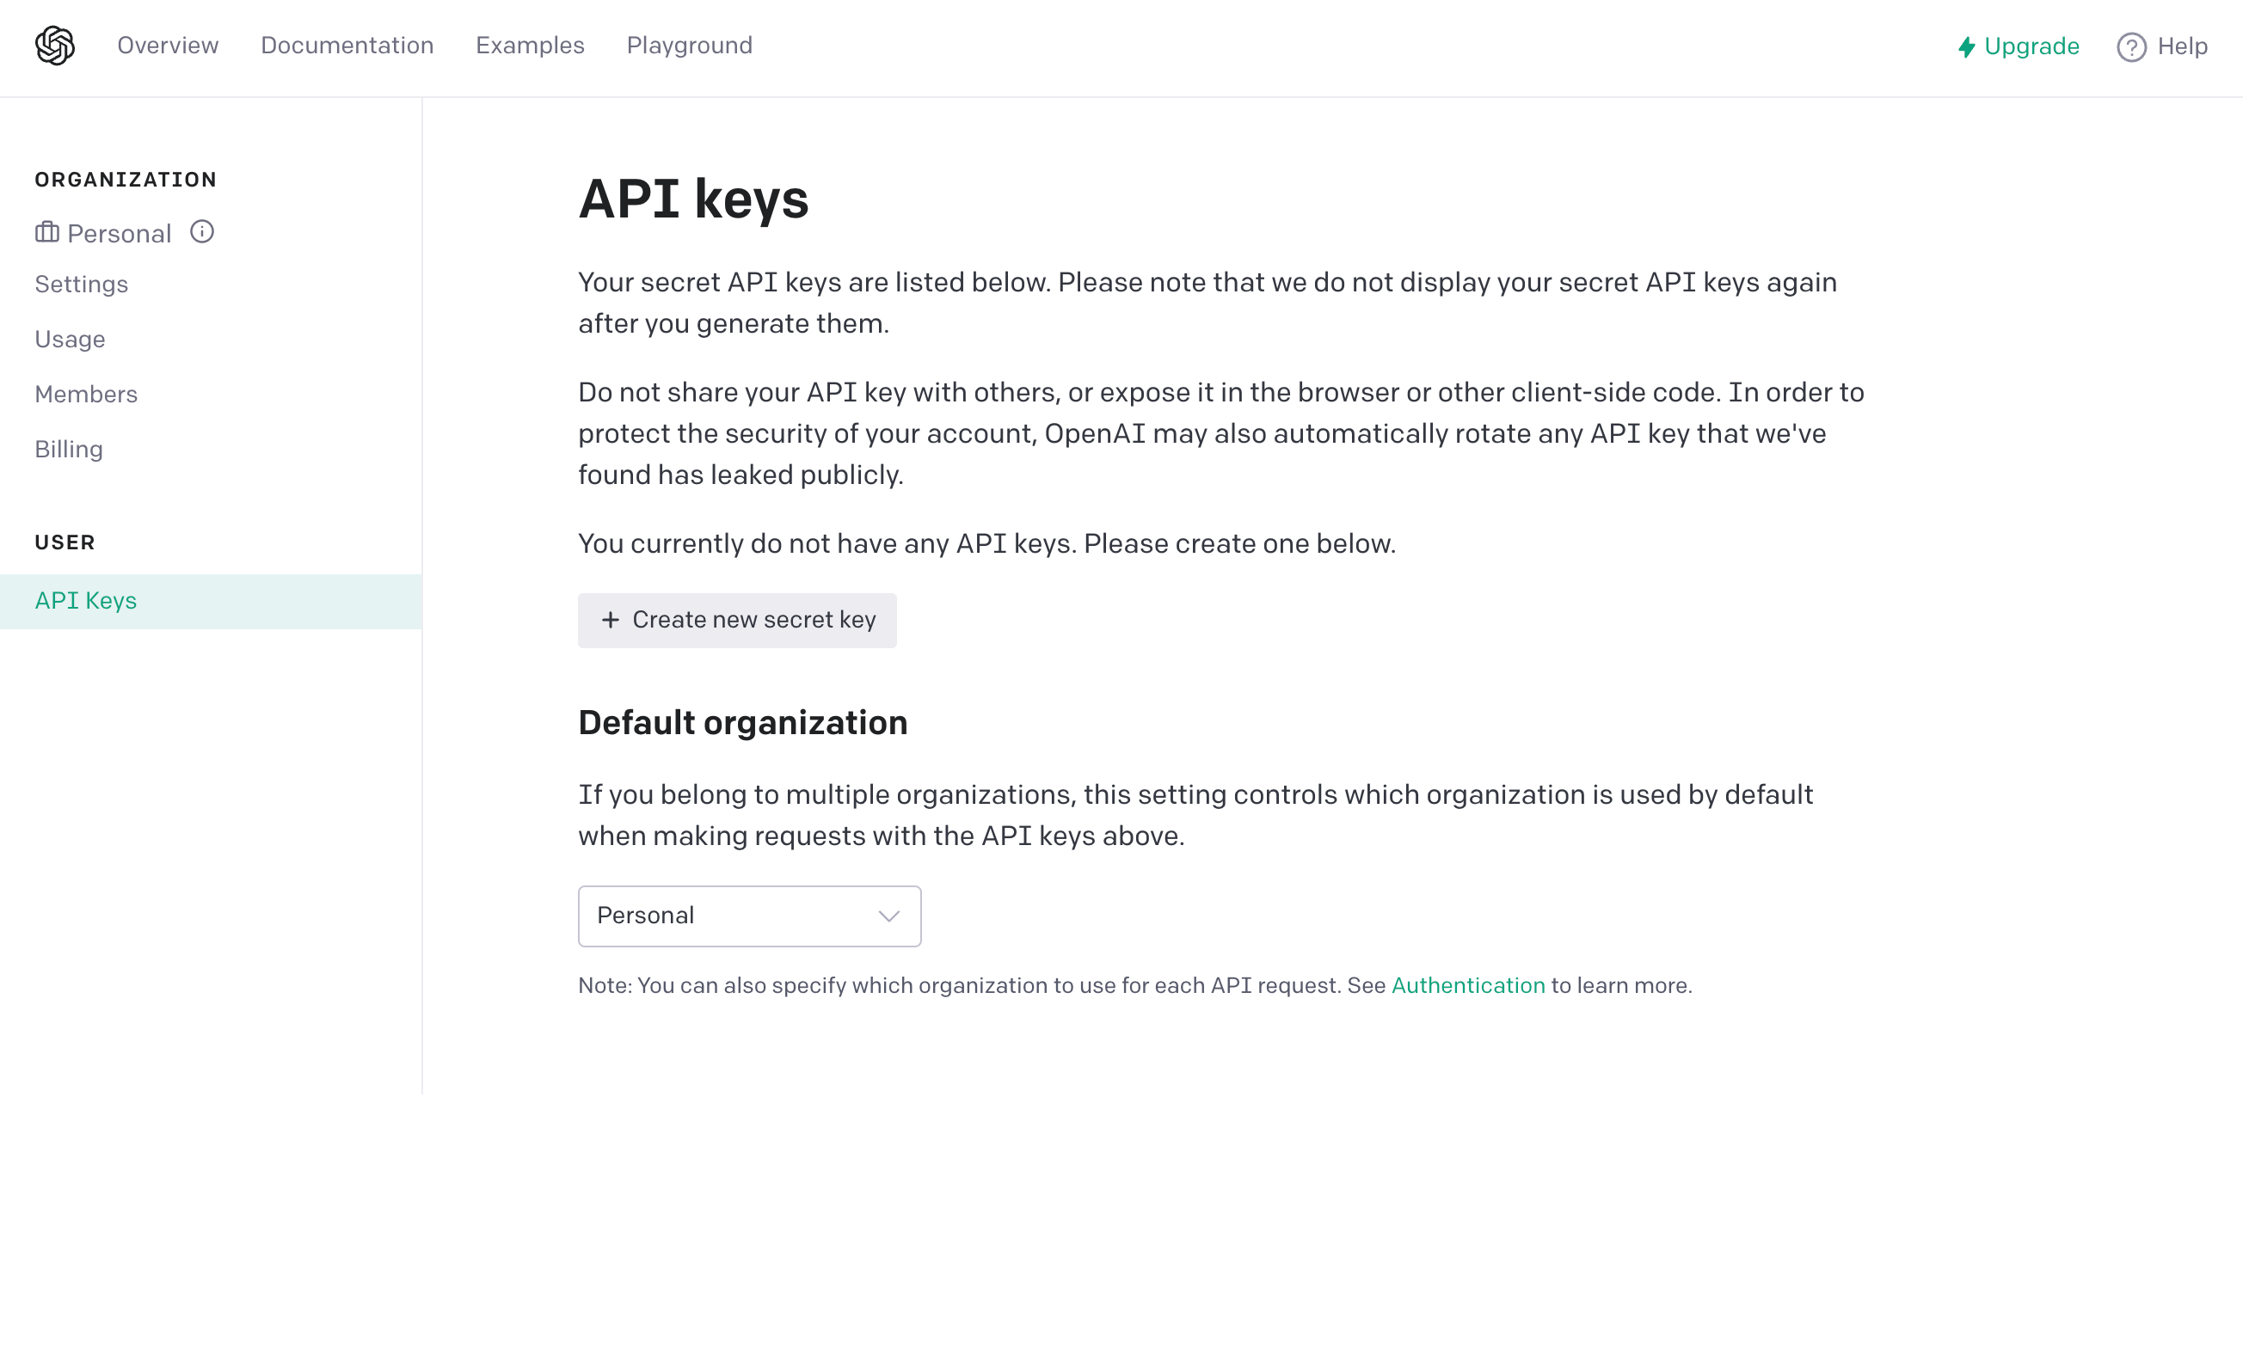This screenshot has height=1360, width=2243.
Task: Click the info icon beside Personal
Action: pos(202,232)
